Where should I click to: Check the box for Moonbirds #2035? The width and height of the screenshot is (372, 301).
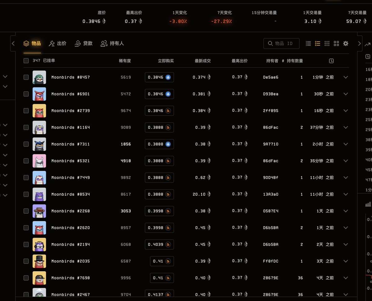point(26,261)
